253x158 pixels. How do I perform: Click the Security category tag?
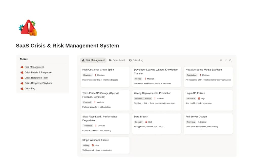pyautogui.click(x=139, y=122)
